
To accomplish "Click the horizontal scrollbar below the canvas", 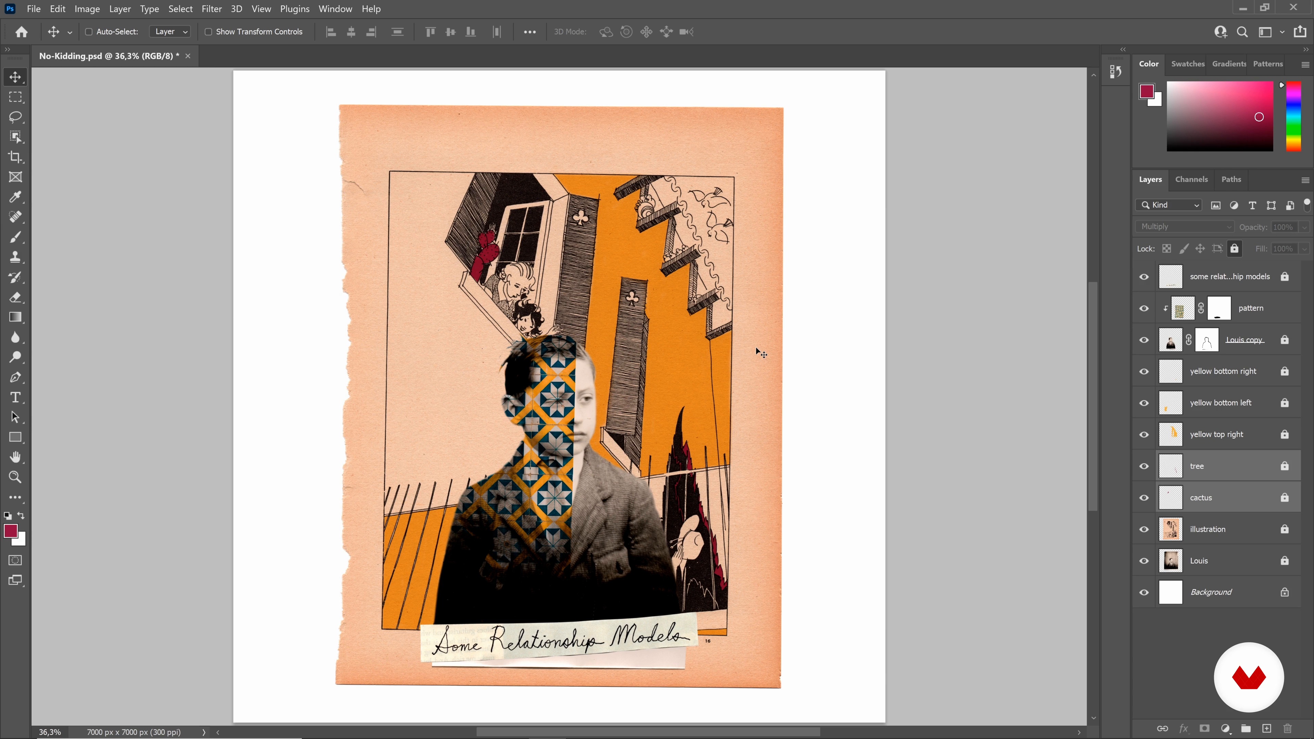I will click(648, 732).
